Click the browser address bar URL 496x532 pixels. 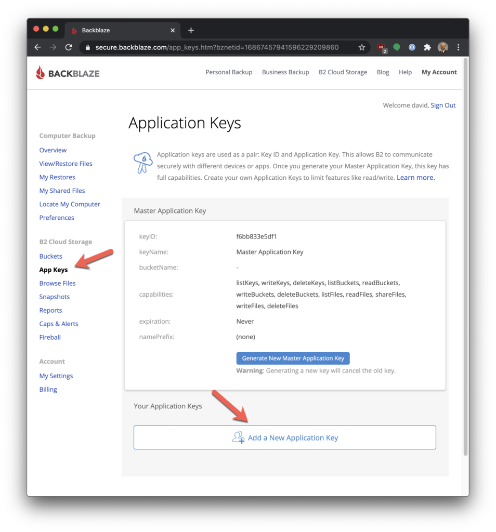pyautogui.click(x=217, y=47)
